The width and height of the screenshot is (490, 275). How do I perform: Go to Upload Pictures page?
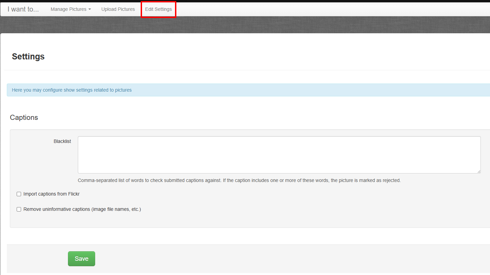(x=118, y=9)
